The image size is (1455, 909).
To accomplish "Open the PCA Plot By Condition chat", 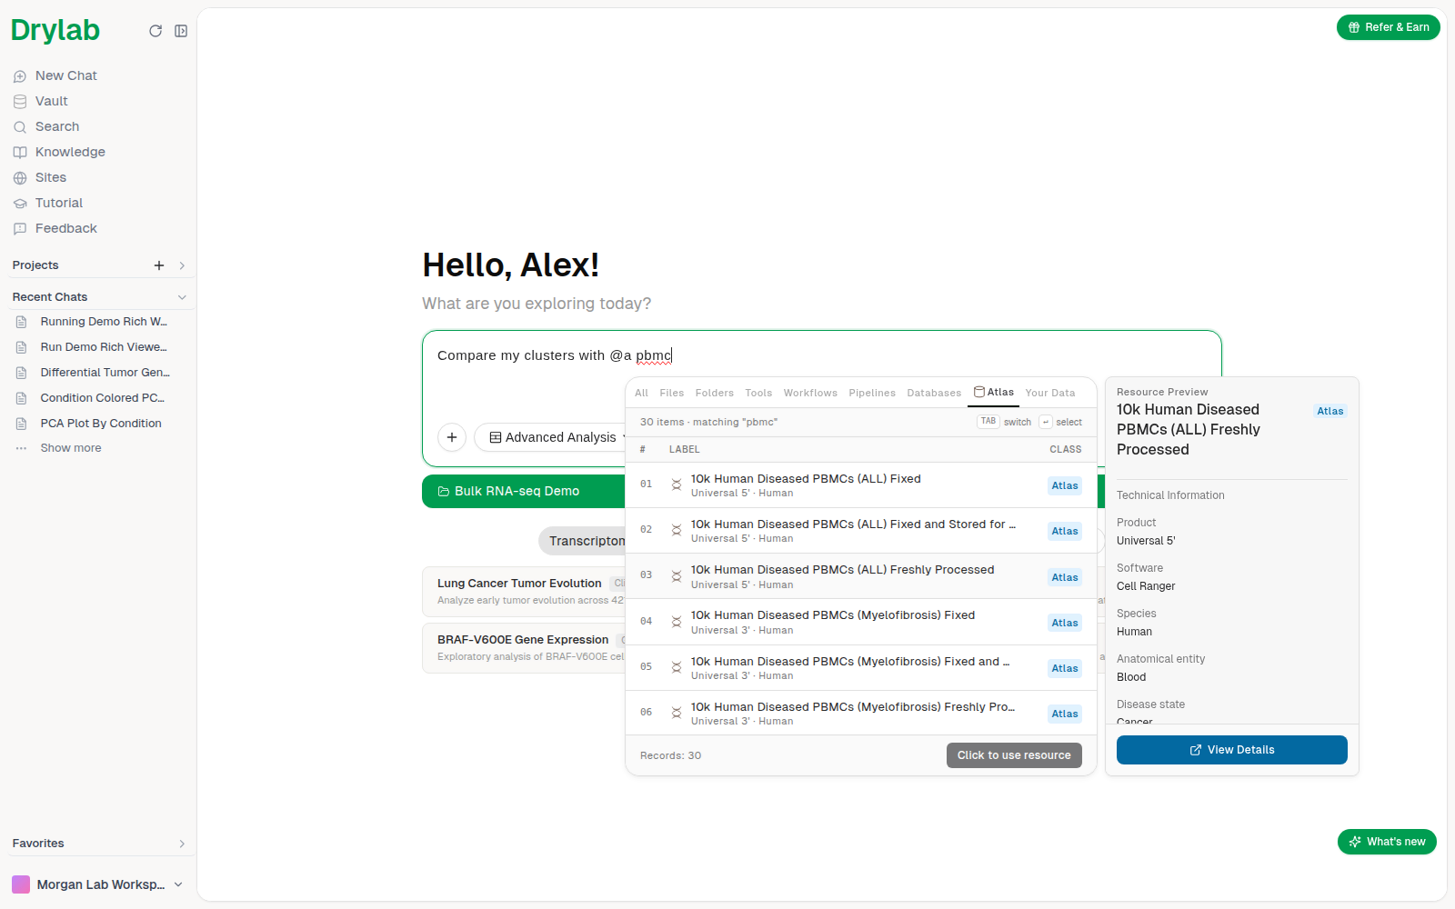I will pos(99,424).
